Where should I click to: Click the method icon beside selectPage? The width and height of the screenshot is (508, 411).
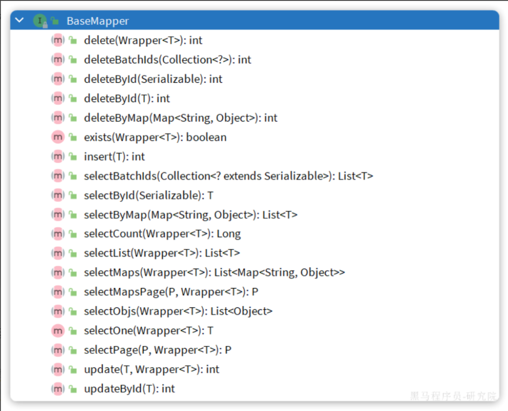pyautogui.click(x=58, y=350)
